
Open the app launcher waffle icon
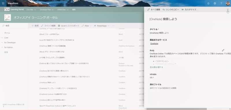pyautogui.click(x=3, y=3)
